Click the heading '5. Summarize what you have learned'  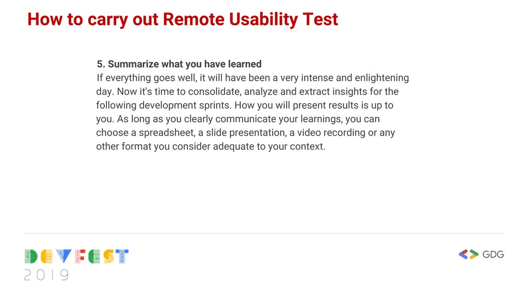(179, 64)
